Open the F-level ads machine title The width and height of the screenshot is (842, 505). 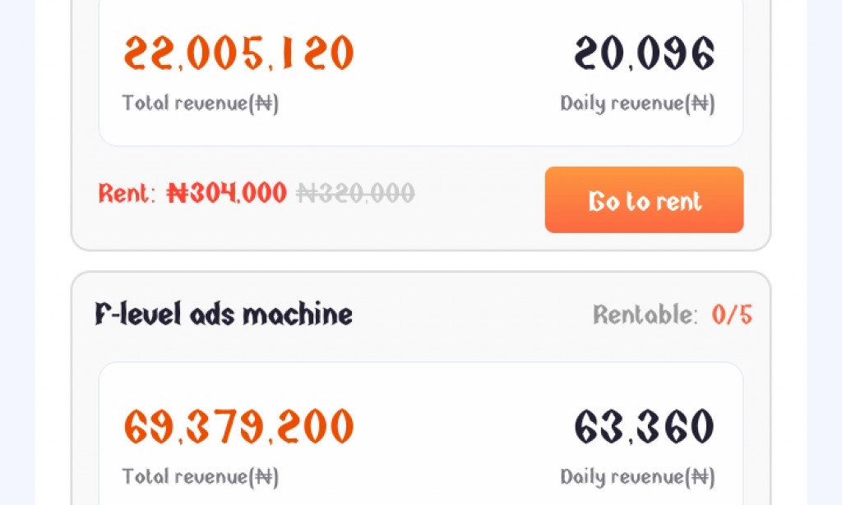click(x=224, y=314)
